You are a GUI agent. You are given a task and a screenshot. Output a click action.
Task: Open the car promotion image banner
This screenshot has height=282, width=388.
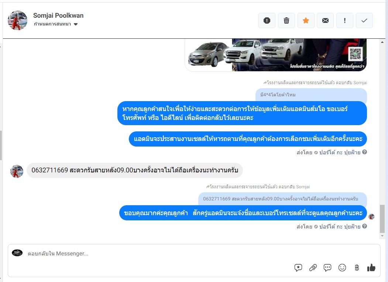276,55
